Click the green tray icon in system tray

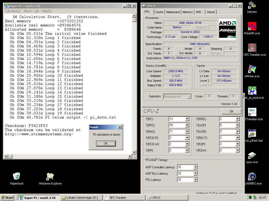250,198
